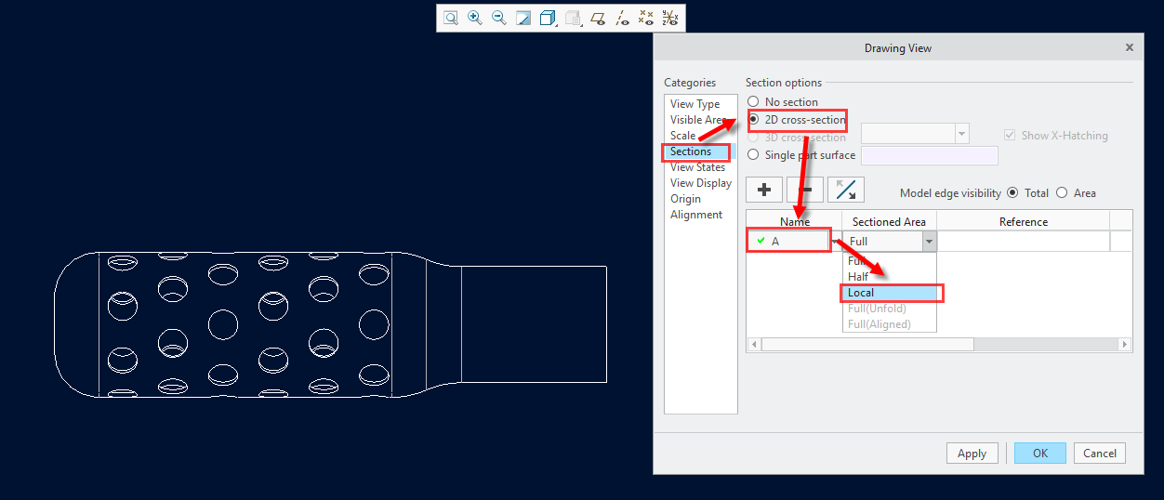
Task: Click the horizontal scrollbar thumb in table
Action: coord(866,344)
